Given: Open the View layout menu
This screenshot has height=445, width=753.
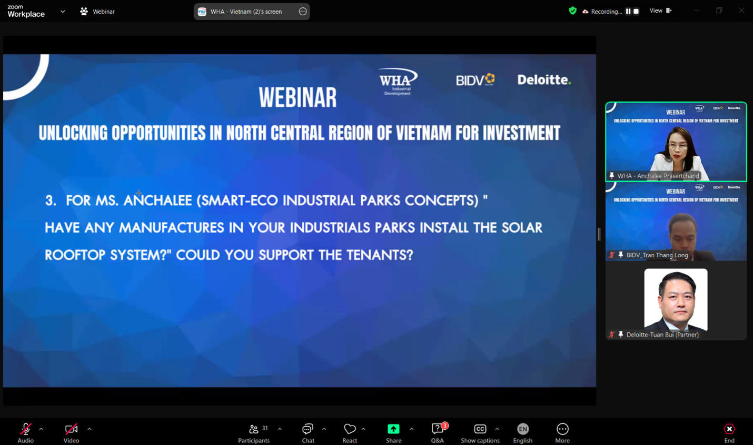Looking at the screenshot, I should (660, 11).
